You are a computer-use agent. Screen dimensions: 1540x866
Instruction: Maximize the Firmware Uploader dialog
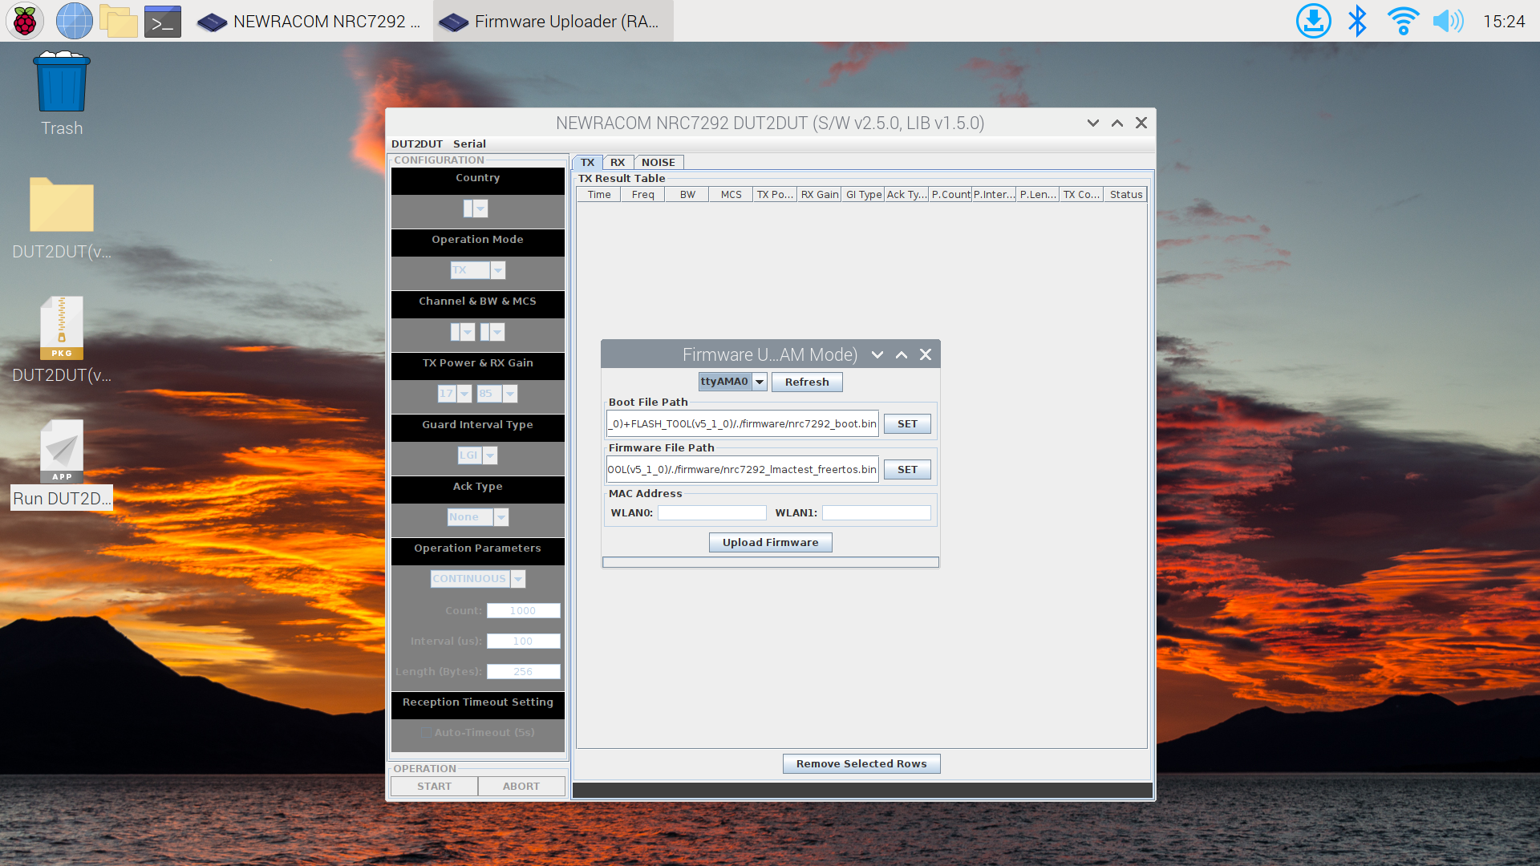902,354
